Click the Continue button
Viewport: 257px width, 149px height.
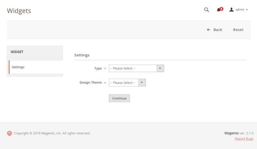point(119,98)
